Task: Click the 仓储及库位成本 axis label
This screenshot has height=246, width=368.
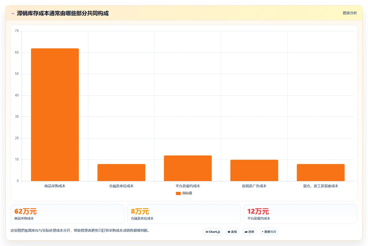Action: click(121, 186)
